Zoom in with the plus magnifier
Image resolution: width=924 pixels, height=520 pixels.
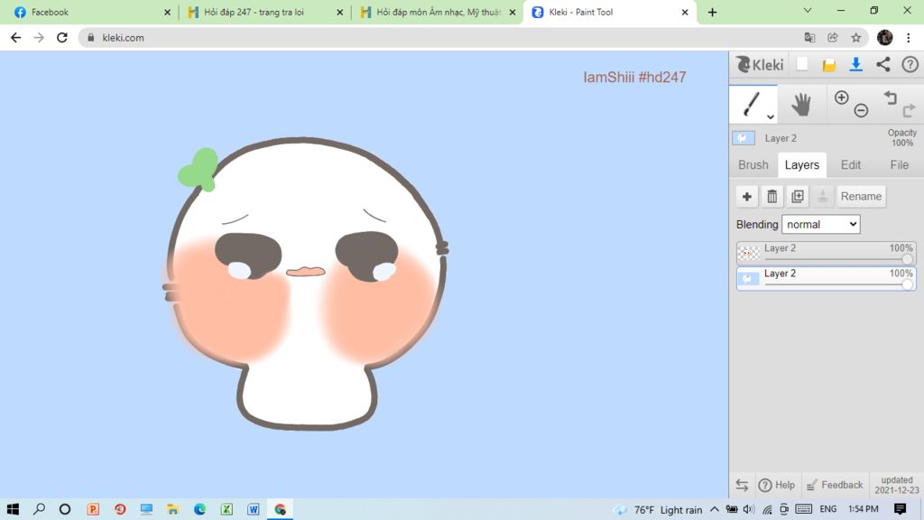click(842, 97)
